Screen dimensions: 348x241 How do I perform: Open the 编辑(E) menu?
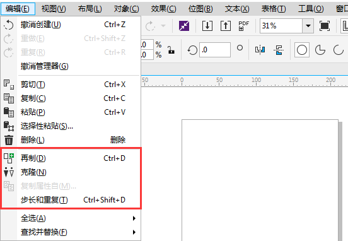[18, 9]
